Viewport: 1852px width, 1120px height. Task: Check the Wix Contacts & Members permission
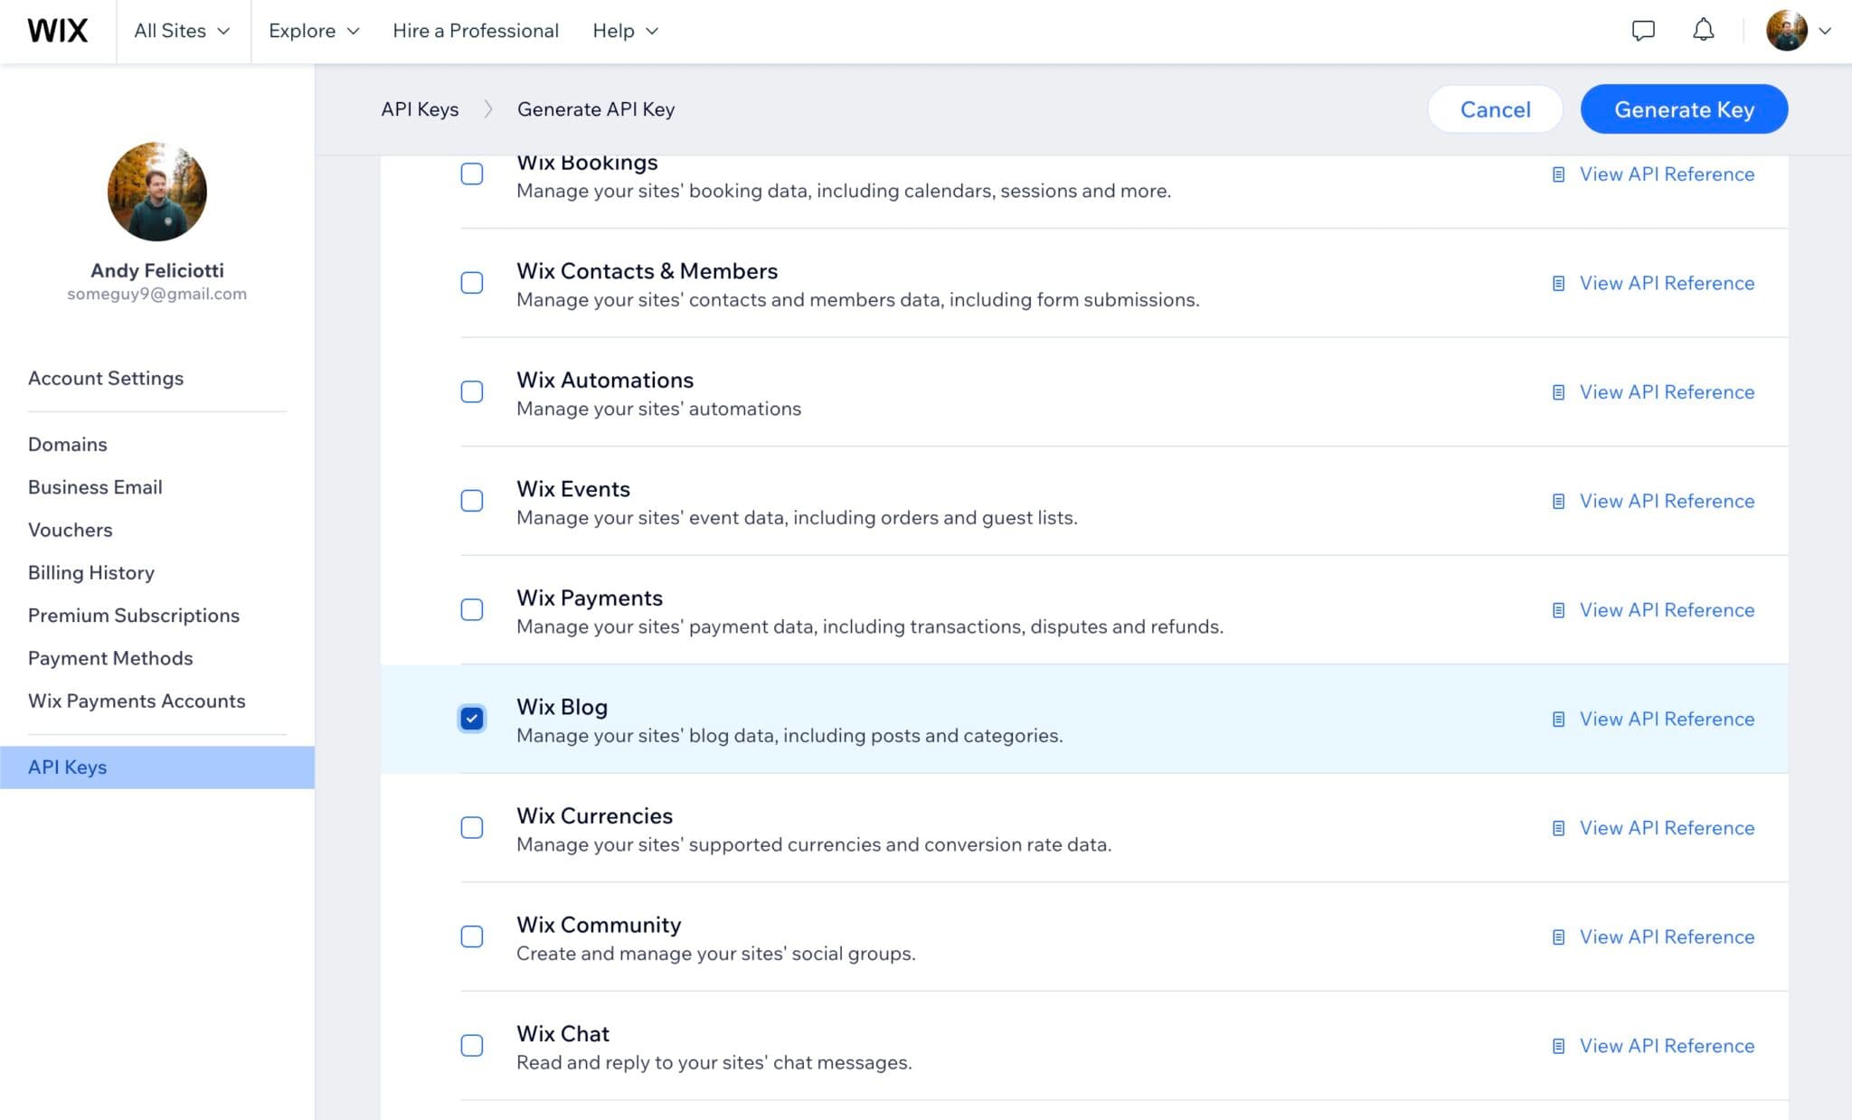[471, 283]
